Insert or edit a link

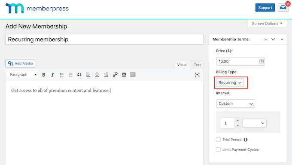click(x=115, y=75)
